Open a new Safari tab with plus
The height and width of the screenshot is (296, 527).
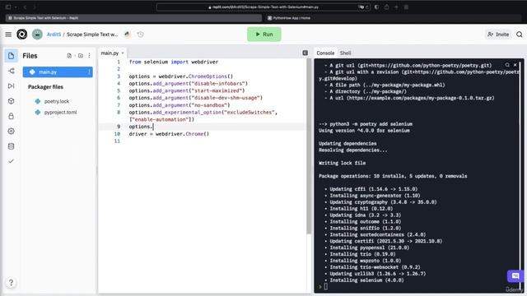click(x=396, y=7)
